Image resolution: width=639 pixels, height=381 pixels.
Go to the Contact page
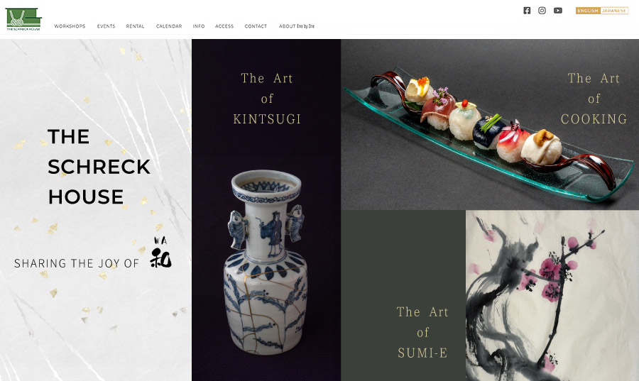[x=256, y=26]
